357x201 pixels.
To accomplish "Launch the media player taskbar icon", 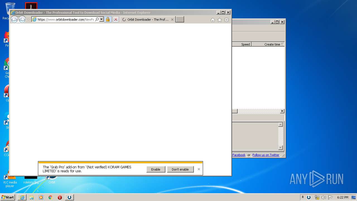I will (41, 197).
